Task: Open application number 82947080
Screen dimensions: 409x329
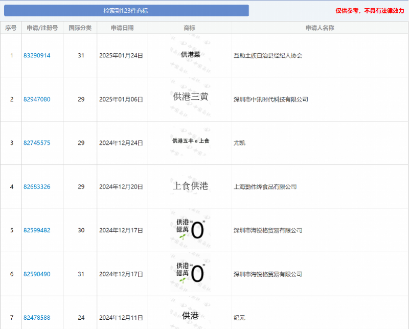Action: [37, 99]
